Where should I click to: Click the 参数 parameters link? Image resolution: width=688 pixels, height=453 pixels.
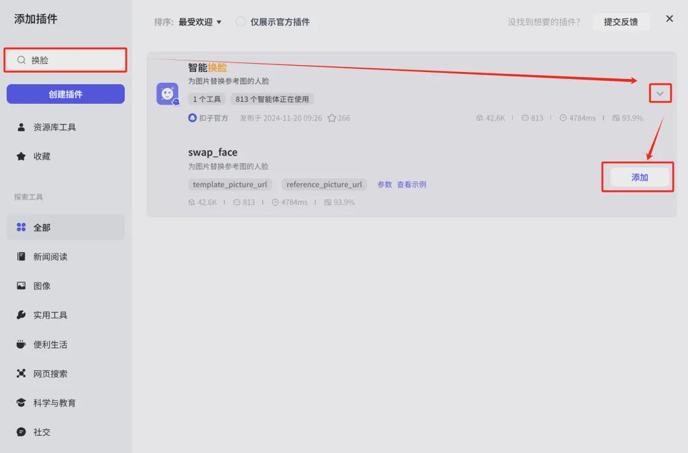click(384, 184)
